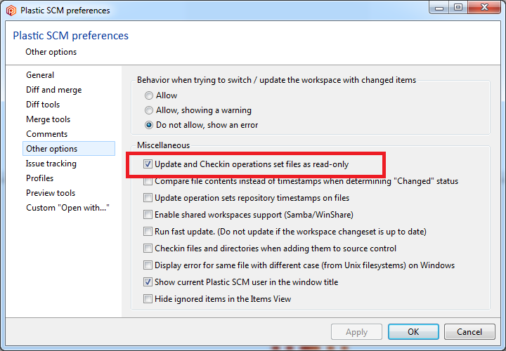Tick the Run fast update checkbox
The width and height of the screenshot is (506, 351).
[x=148, y=232]
